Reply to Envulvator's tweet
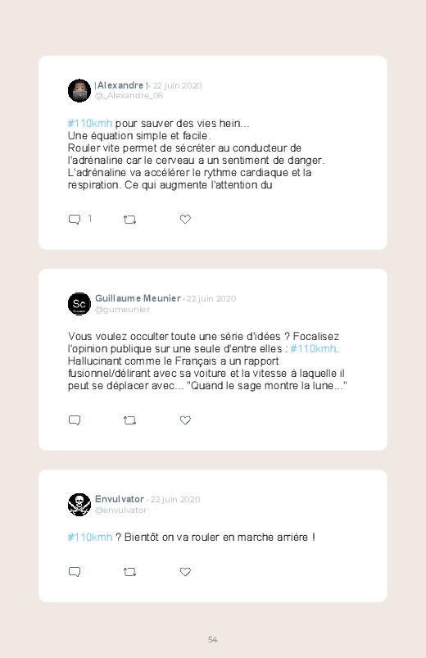 tap(75, 572)
